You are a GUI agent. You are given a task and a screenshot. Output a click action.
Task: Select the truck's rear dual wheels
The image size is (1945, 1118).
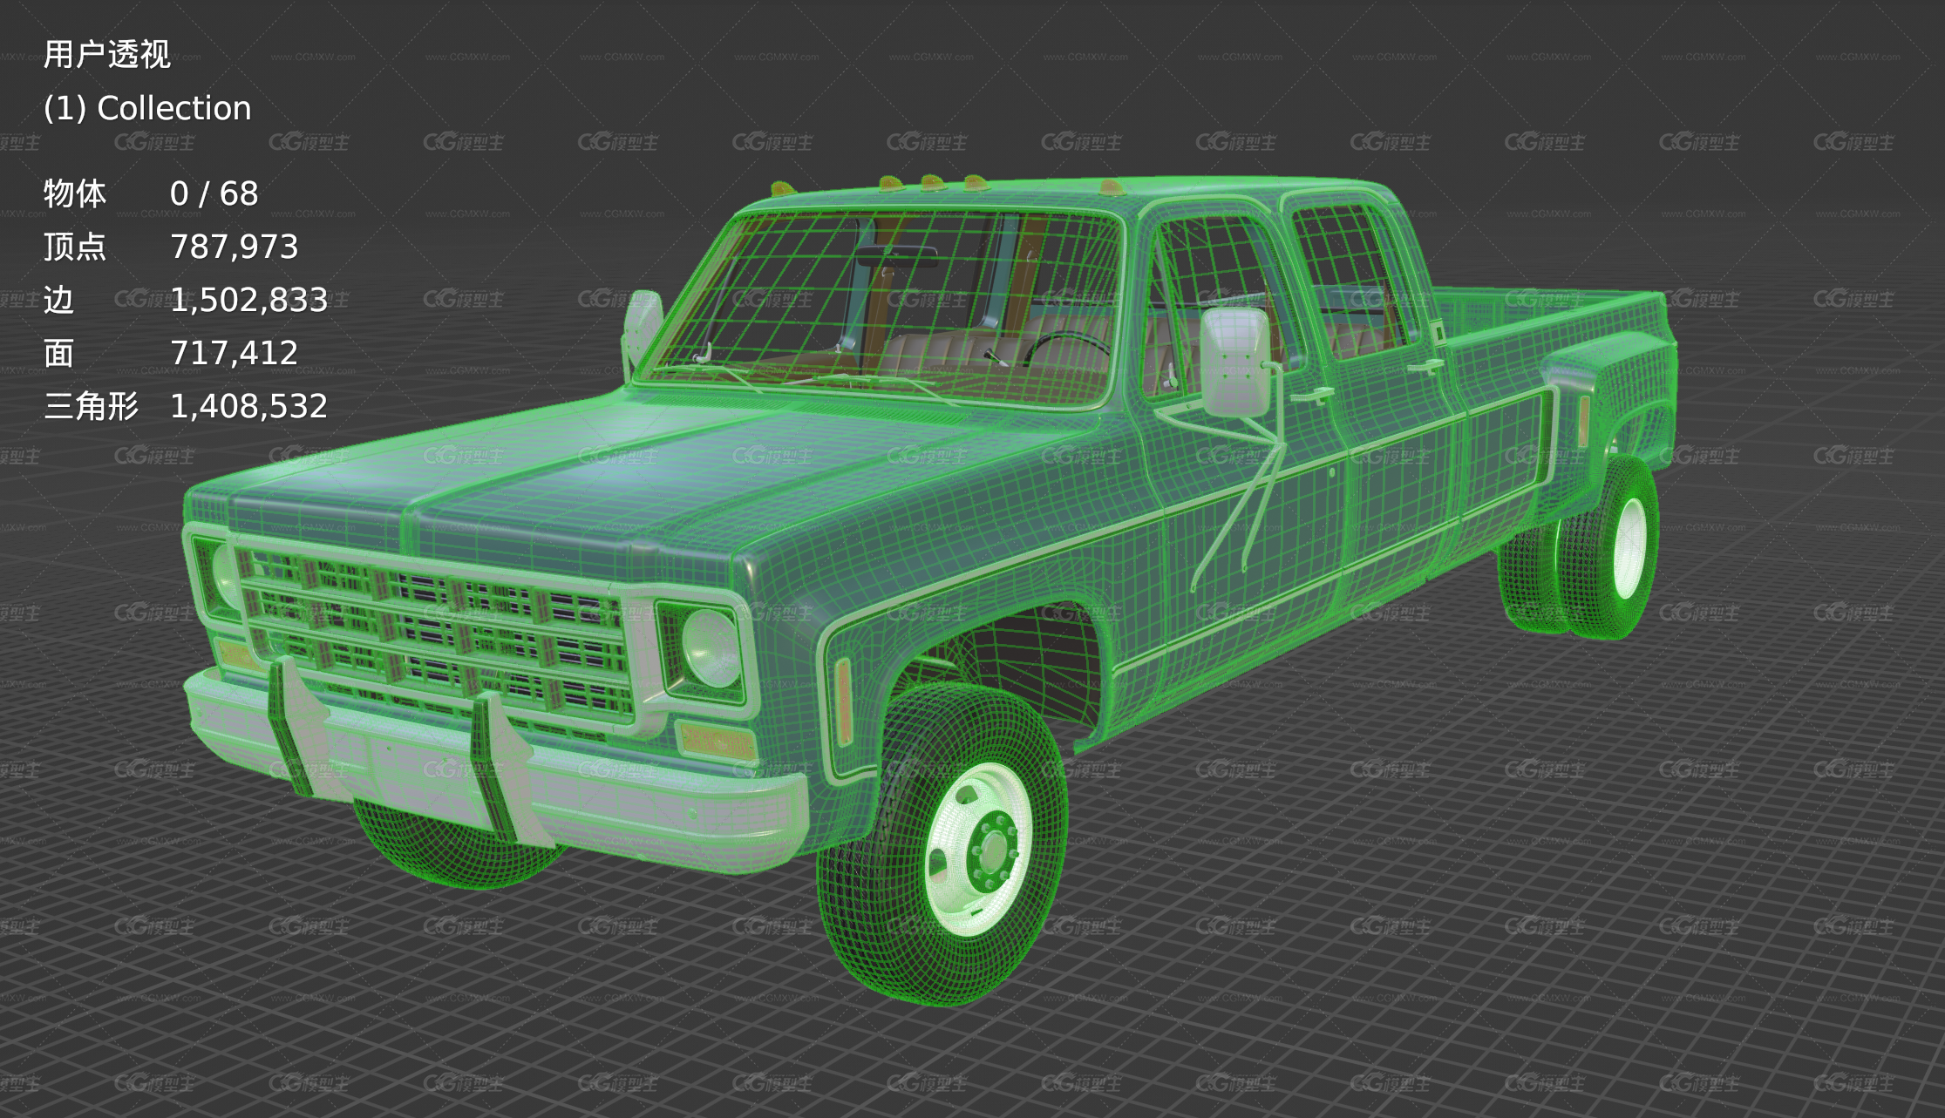pos(1580,547)
